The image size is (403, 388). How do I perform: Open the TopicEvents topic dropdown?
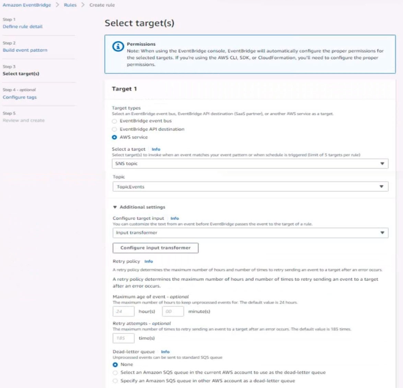250,187
